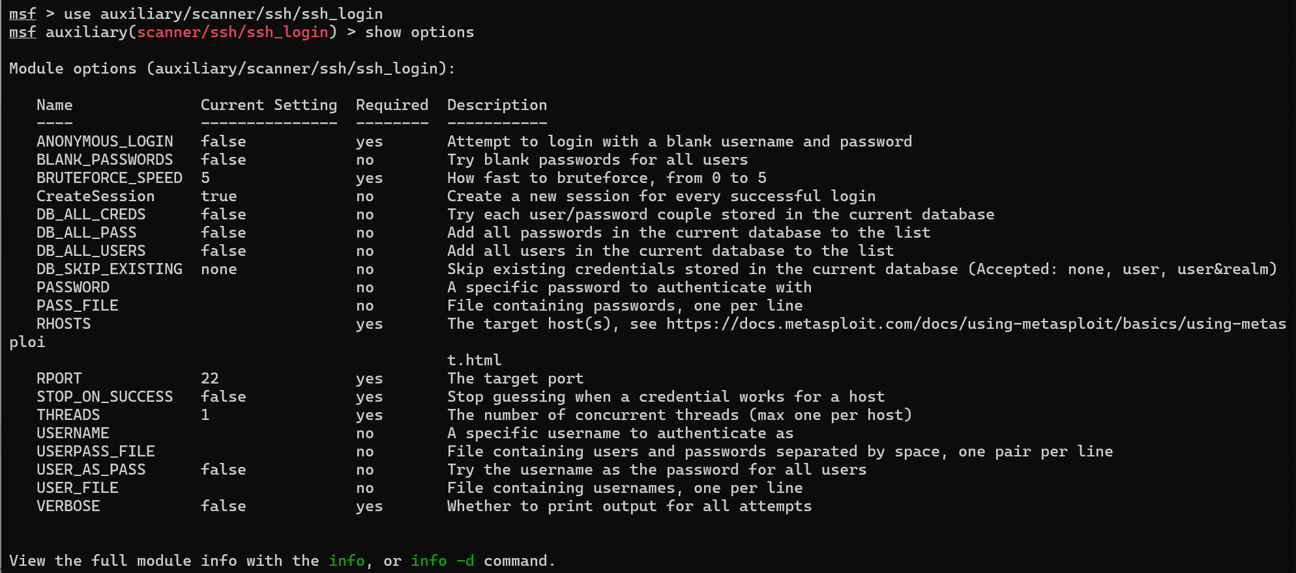1296x573 pixels.
Task: Select the RHOSTS option name
Action: (64, 324)
